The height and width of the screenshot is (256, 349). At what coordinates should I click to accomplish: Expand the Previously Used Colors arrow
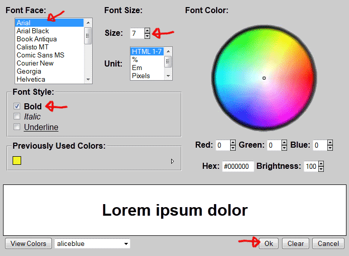[172, 161]
